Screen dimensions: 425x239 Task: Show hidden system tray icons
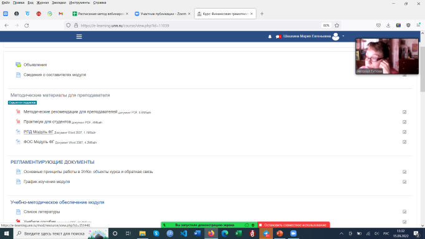click(341, 233)
